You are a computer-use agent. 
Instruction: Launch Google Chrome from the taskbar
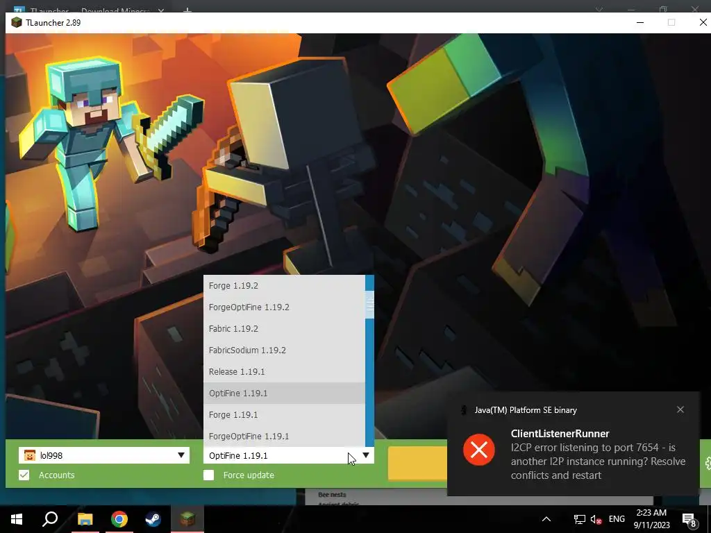[119, 519]
